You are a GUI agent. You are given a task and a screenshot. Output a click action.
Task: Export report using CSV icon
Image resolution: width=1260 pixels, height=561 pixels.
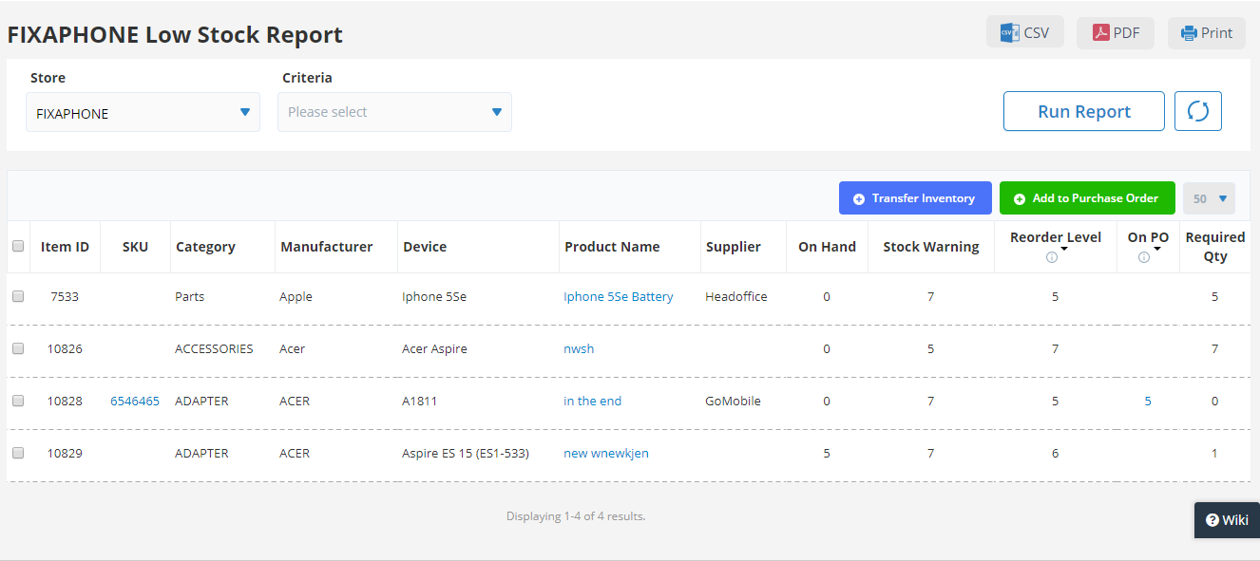tap(1008, 32)
